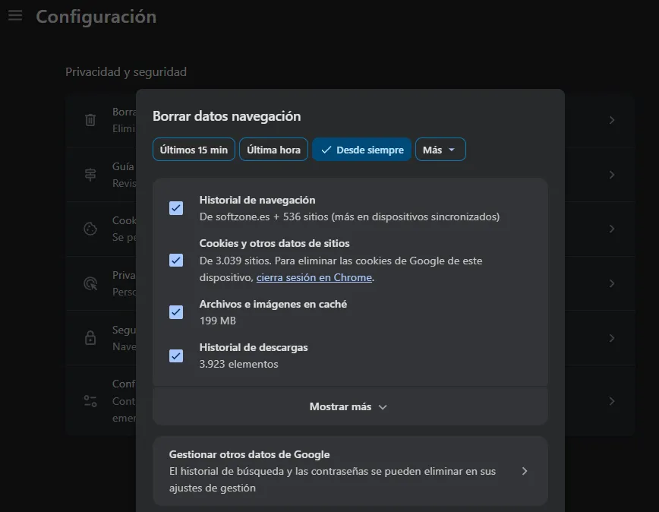Viewport: 659px width, 512px height.
Task: Click the cursor icon beside Privacidad
Action: tap(90, 283)
